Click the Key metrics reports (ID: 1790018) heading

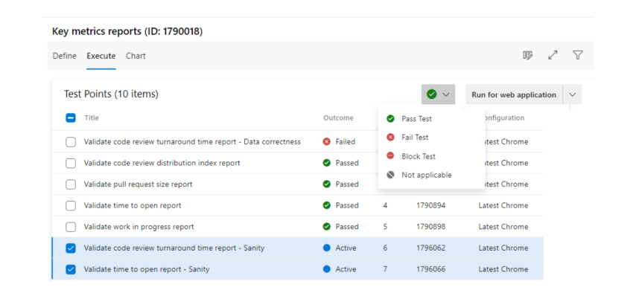click(127, 31)
